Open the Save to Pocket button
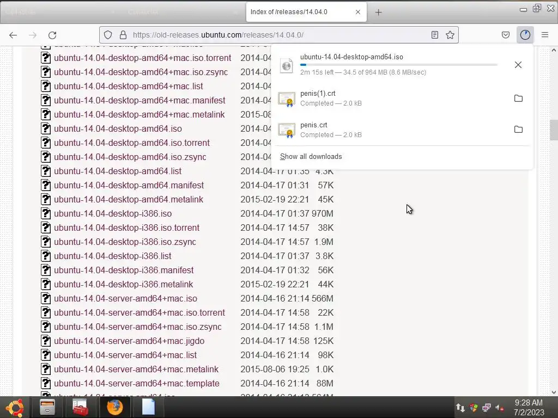 click(x=505, y=35)
